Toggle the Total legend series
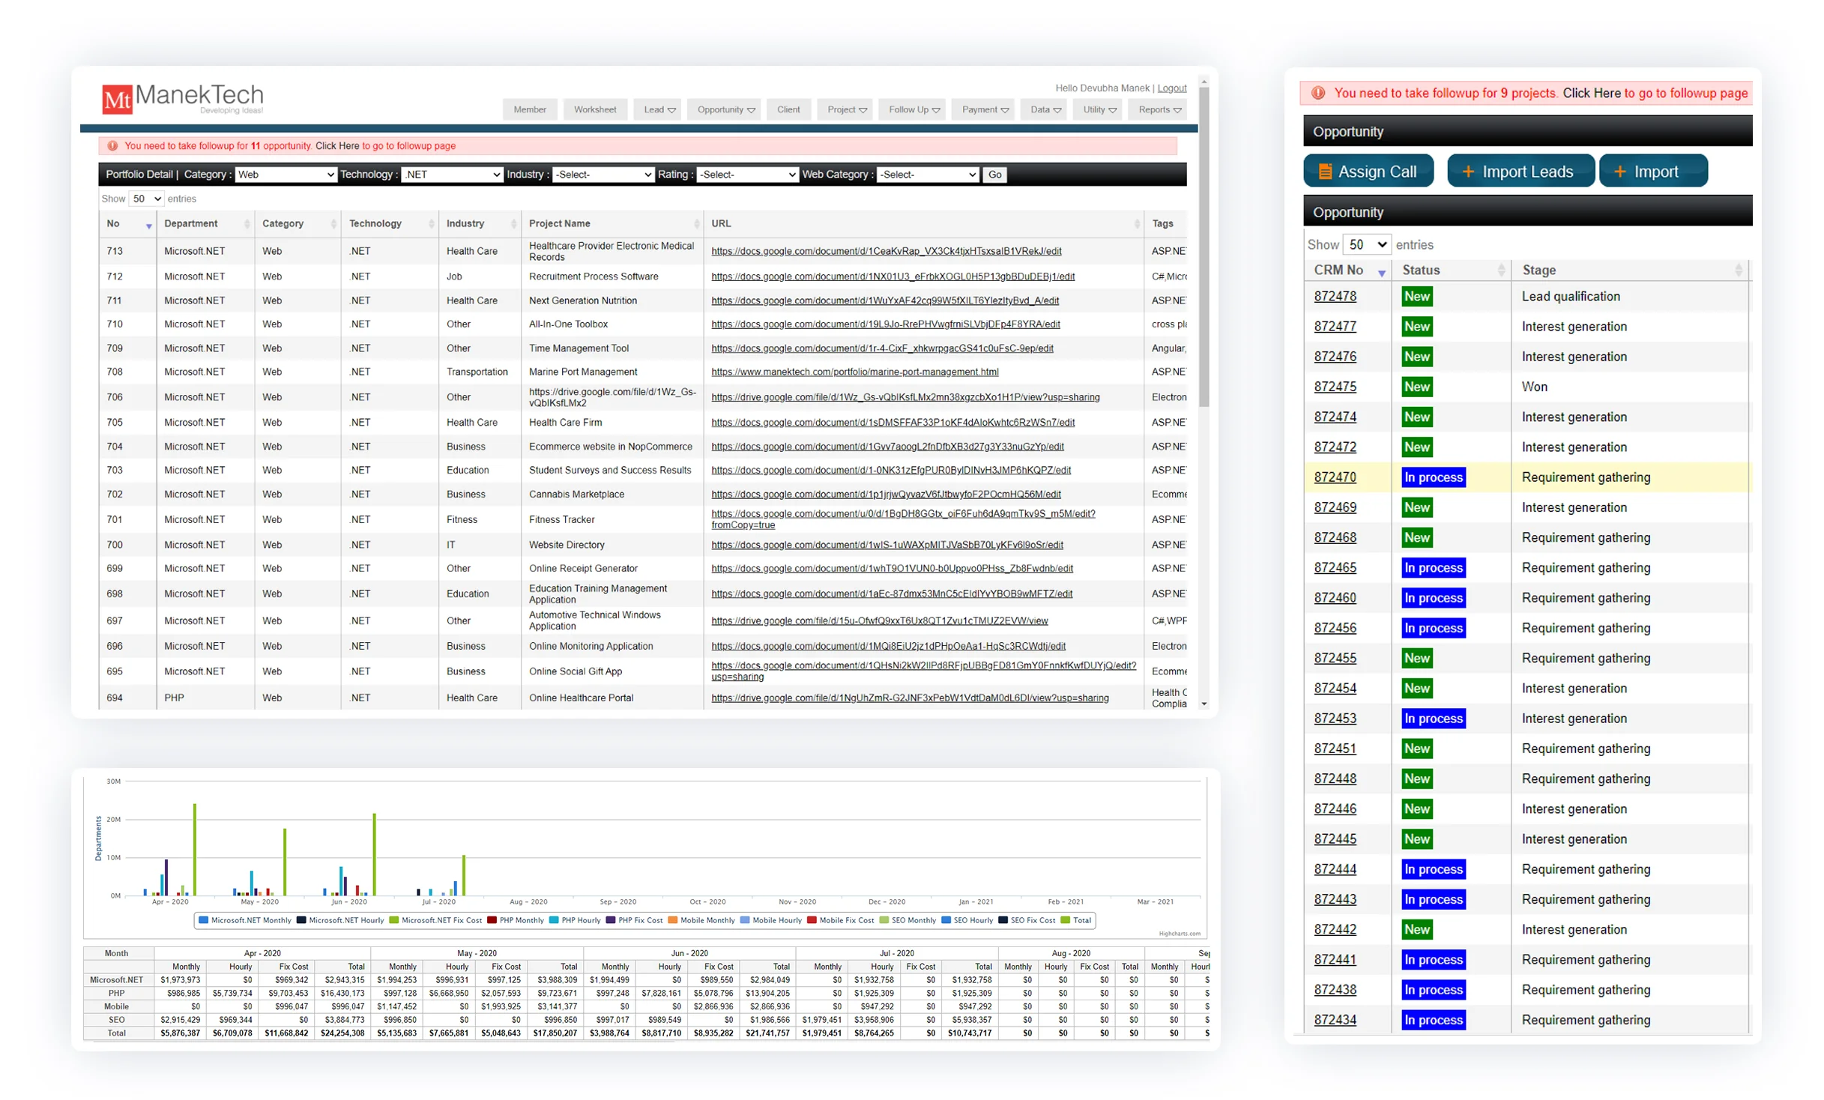This screenshot has width=1824, height=1100. point(1077,922)
